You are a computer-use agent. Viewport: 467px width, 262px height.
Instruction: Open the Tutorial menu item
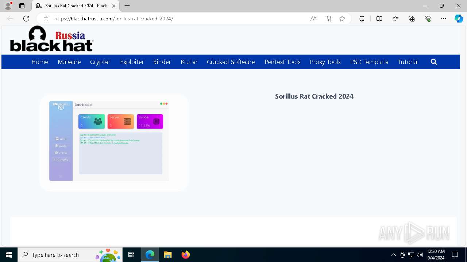(408, 62)
